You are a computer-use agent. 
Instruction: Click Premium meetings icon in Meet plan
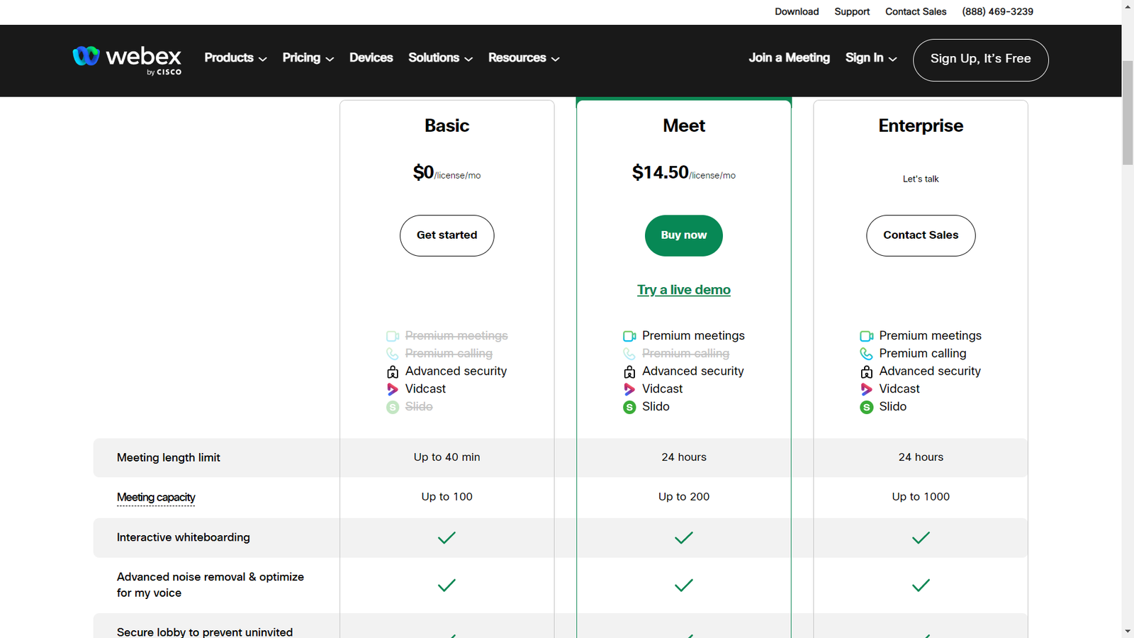pos(629,336)
